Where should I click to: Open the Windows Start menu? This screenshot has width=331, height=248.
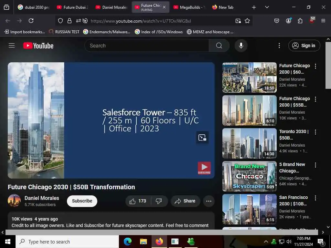[x=8, y=242]
